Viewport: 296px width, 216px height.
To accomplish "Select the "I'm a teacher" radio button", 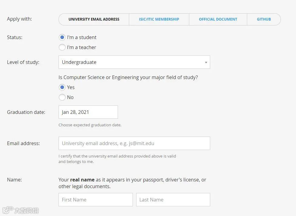I will [62, 47].
